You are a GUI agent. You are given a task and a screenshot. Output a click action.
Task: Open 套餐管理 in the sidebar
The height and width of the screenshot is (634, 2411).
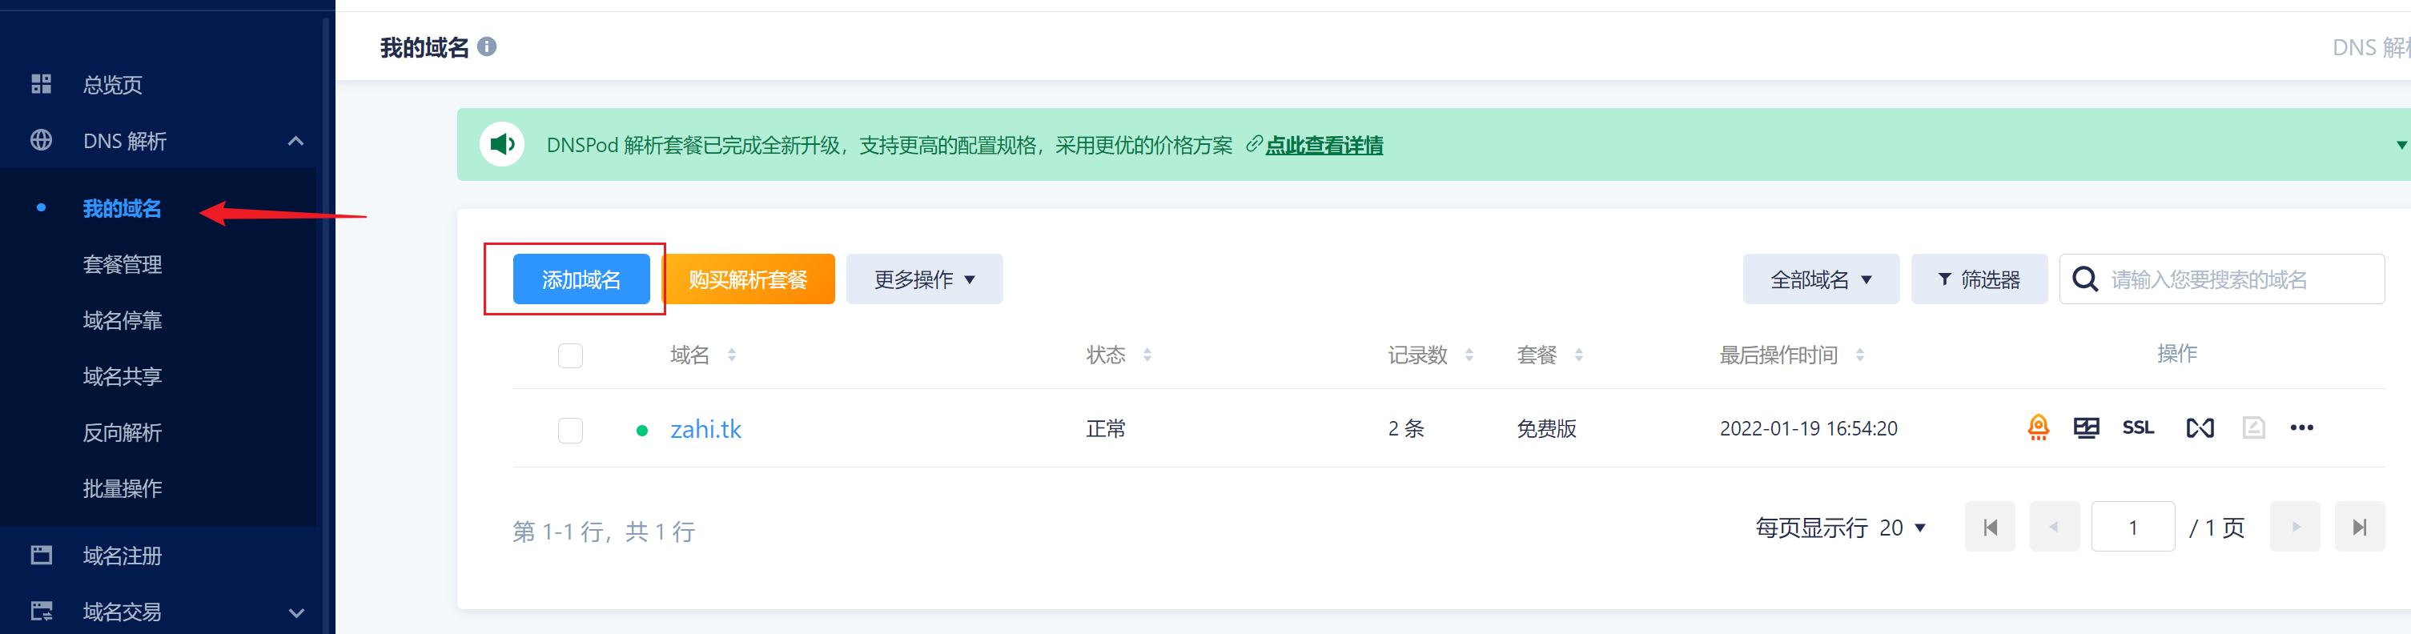point(123,265)
